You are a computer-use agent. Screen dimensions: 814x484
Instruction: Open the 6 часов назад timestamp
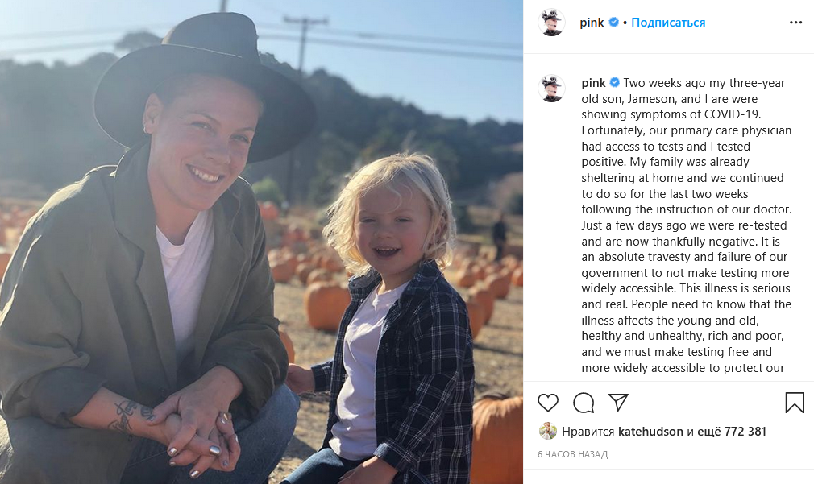pos(572,454)
